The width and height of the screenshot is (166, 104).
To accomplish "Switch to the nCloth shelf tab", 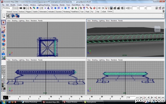I will pyautogui.click(x=104, y=12).
